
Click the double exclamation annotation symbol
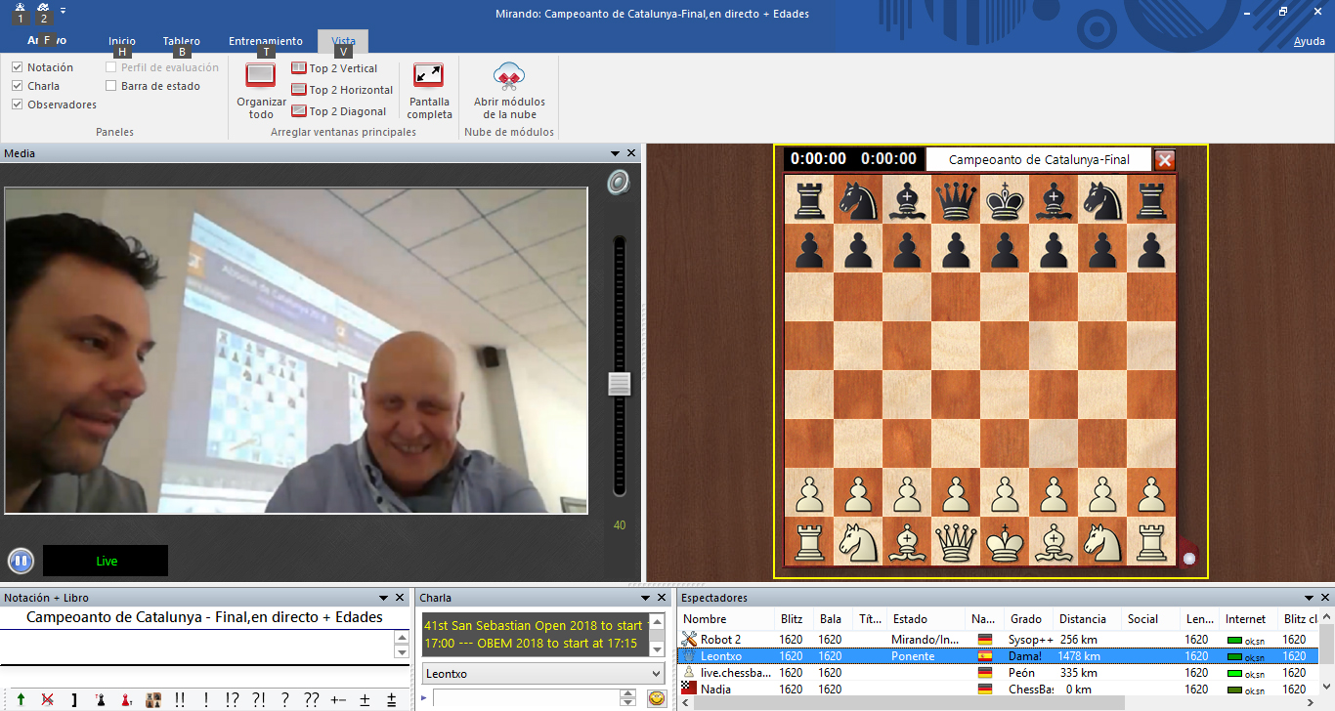click(179, 700)
